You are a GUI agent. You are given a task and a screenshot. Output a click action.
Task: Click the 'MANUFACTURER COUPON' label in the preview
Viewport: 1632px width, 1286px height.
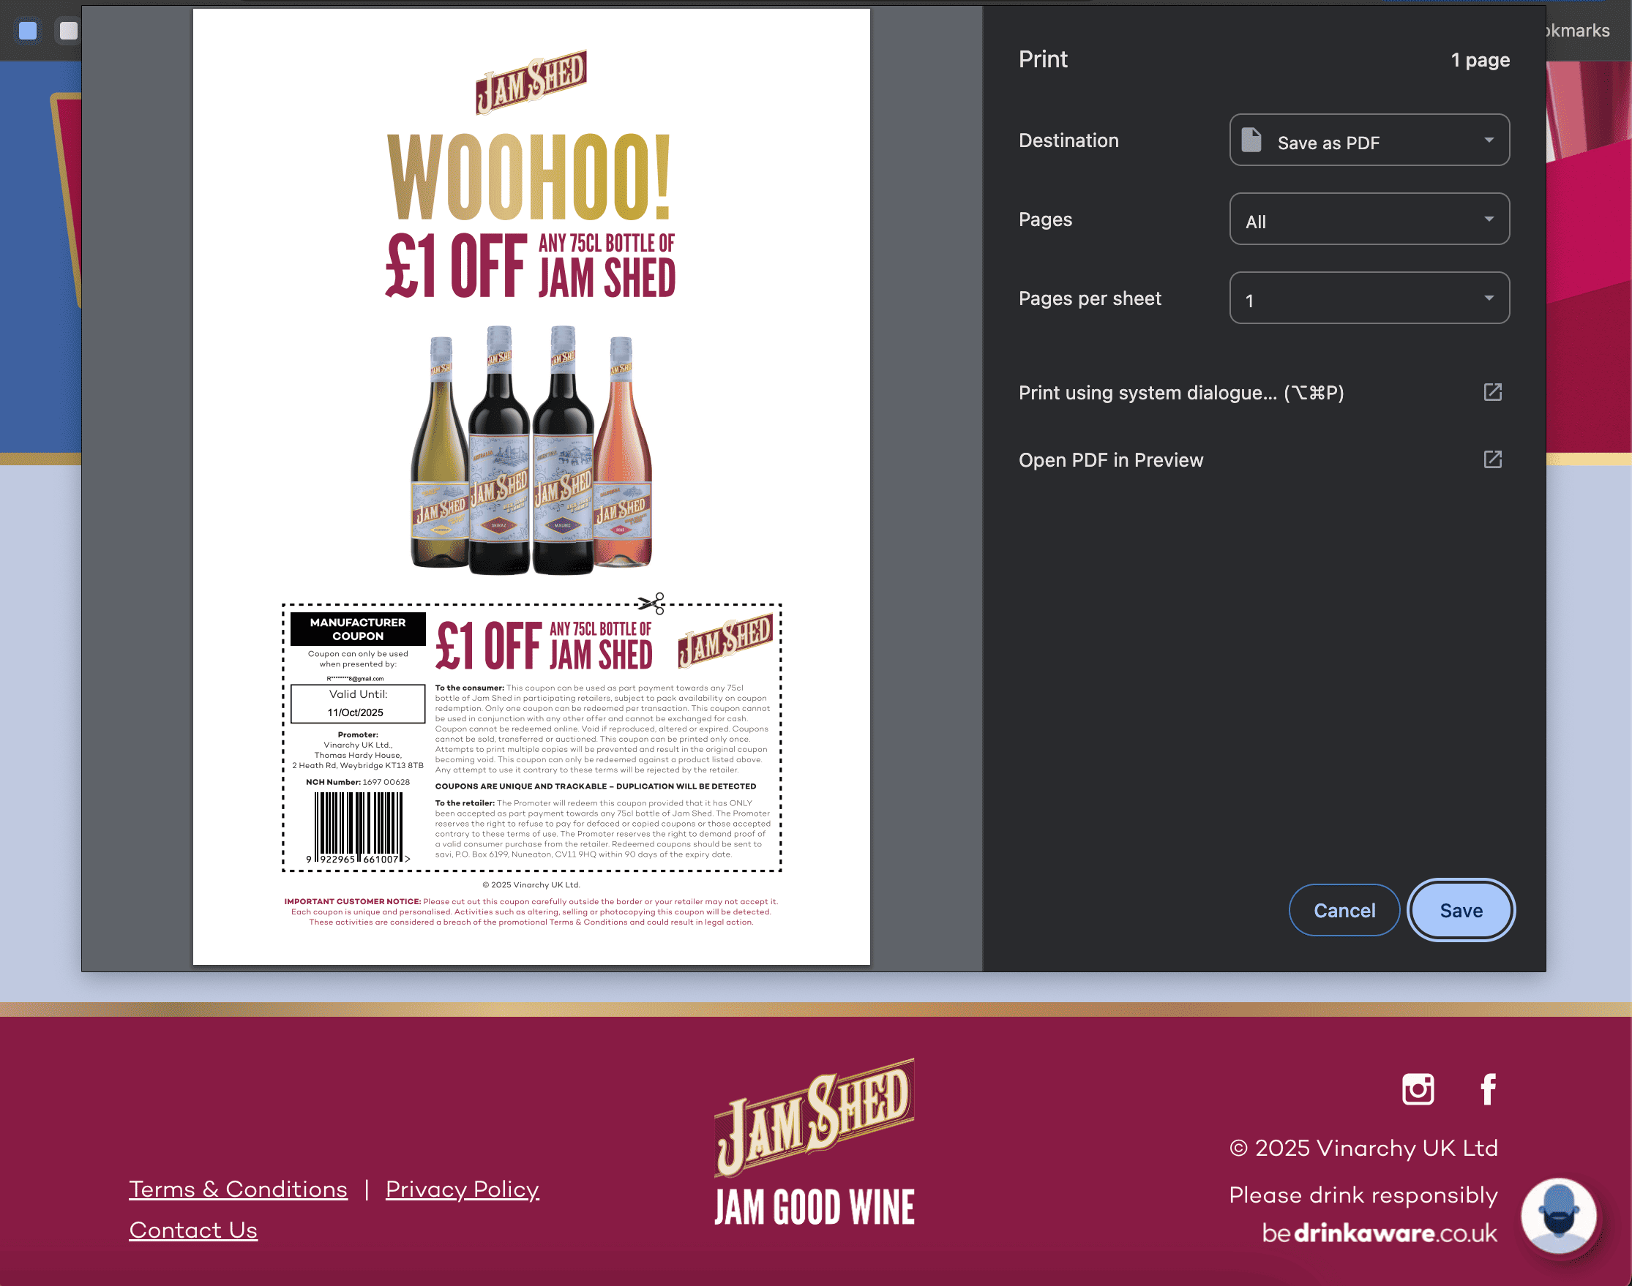pos(358,629)
